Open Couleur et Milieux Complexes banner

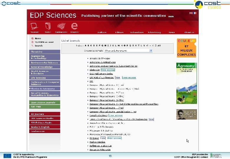(186, 48)
